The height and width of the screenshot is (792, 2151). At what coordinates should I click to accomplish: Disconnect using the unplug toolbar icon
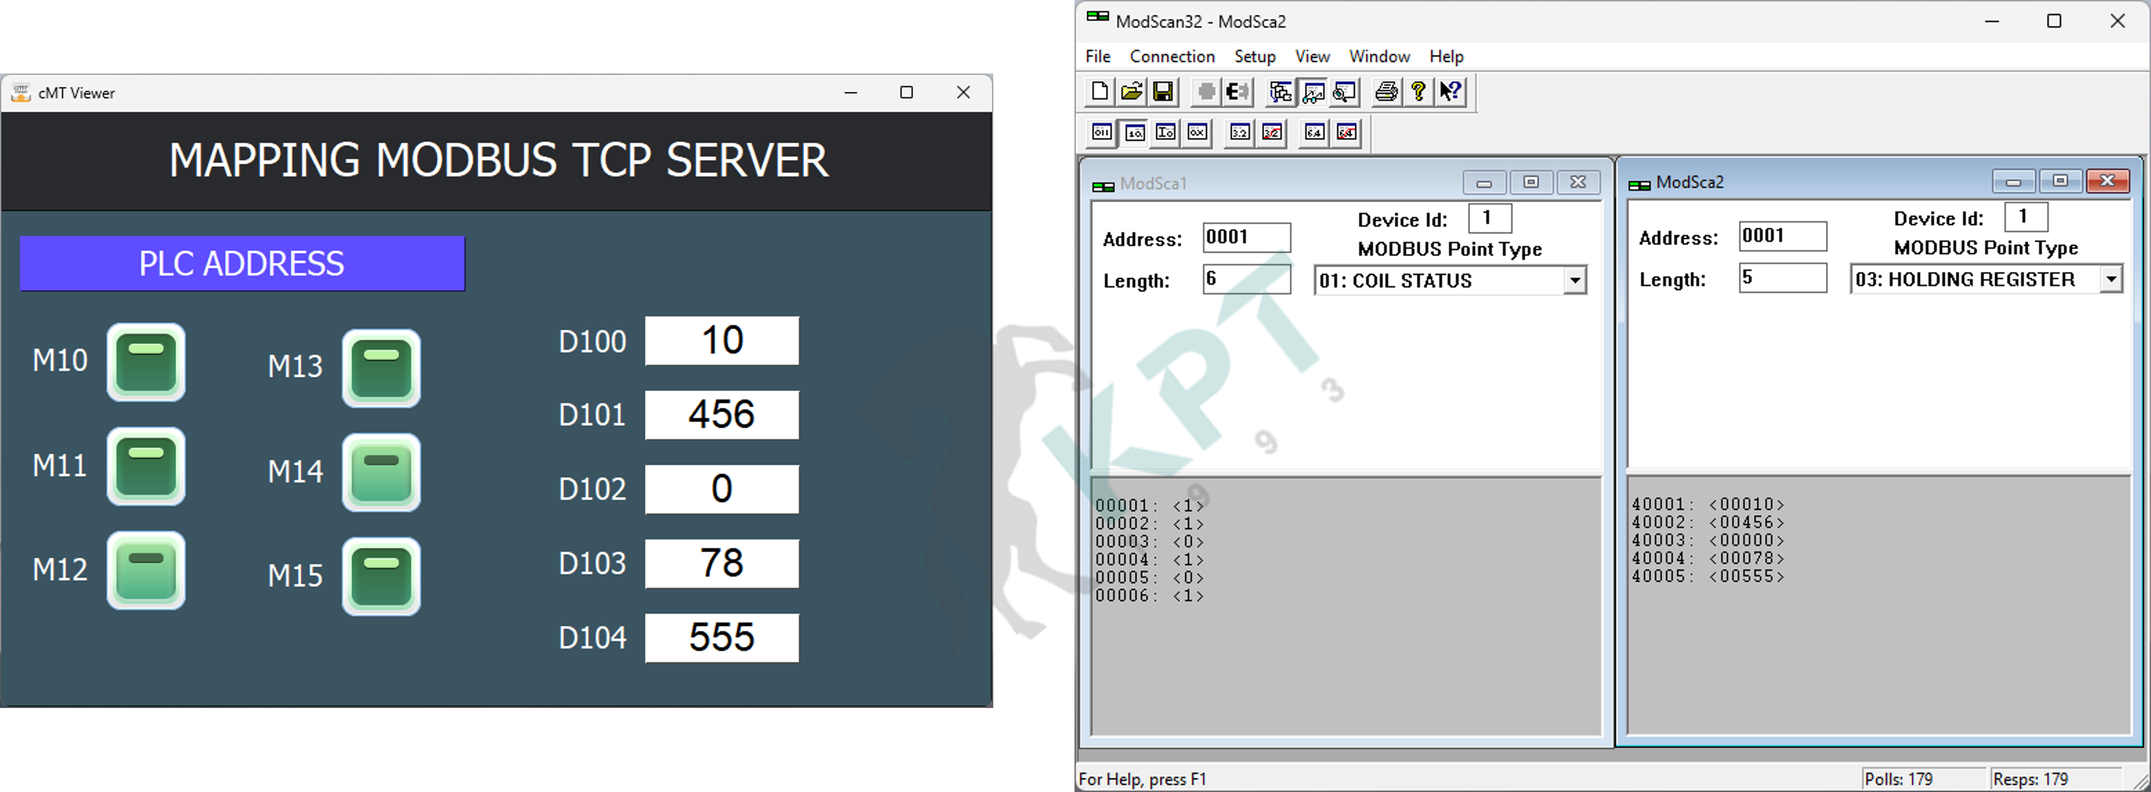[x=1236, y=91]
